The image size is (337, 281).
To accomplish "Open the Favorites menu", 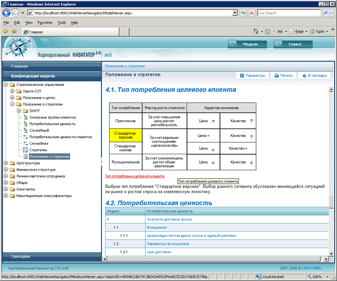I will pyautogui.click(x=45, y=23).
